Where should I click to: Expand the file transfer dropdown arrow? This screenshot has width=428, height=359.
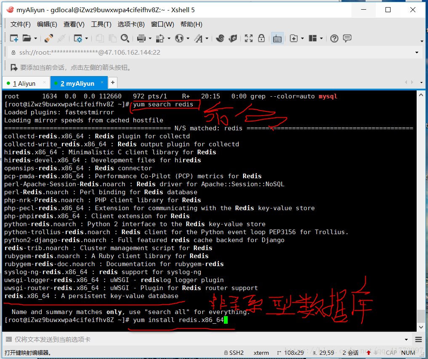(169, 38)
